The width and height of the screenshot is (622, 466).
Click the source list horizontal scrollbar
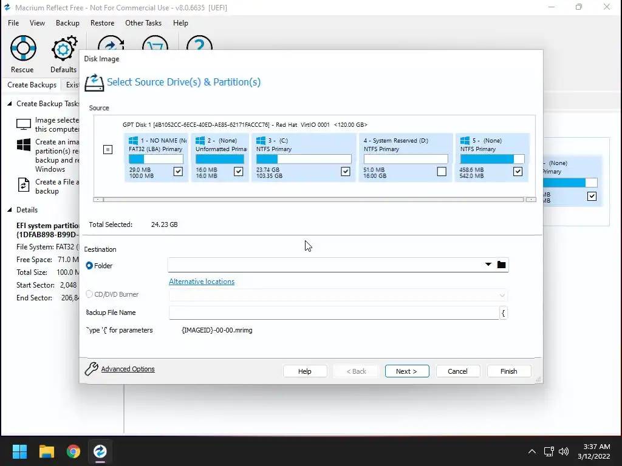314,199
